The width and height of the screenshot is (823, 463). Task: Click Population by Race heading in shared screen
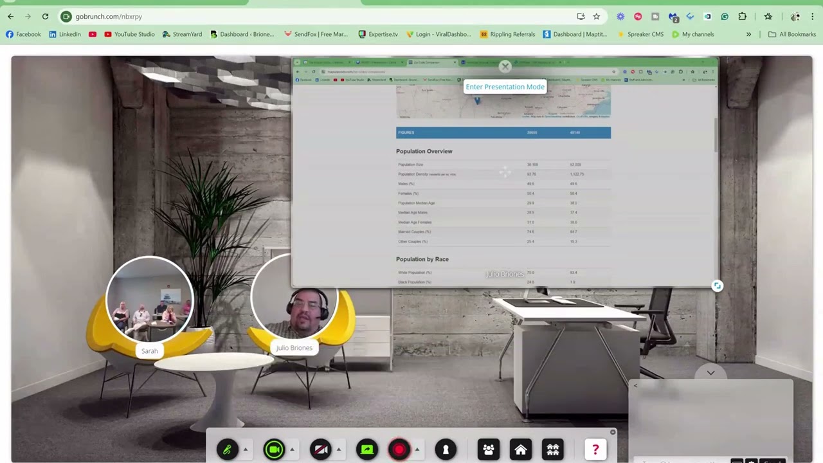pos(422,259)
